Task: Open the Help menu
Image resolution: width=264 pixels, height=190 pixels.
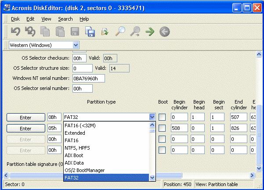Action: point(84,19)
